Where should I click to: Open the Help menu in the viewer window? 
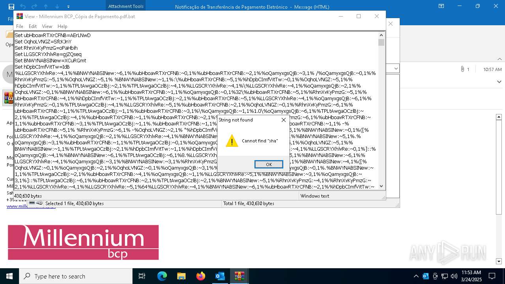point(62,26)
